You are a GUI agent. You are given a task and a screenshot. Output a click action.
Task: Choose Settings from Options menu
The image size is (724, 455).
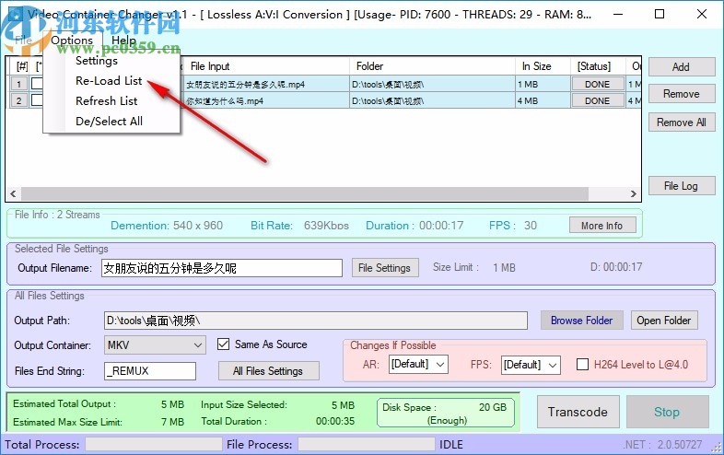[x=97, y=61]
